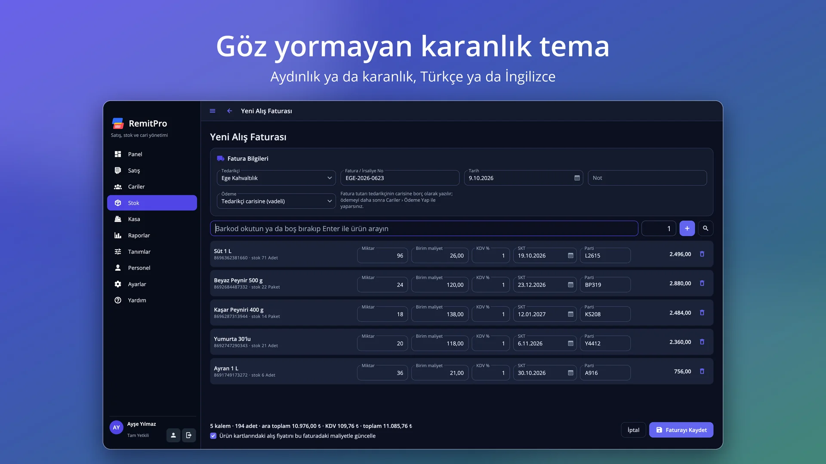The image size is (826, 464).
Task: Open Tanımlar in sidebar
Action: 152,252
